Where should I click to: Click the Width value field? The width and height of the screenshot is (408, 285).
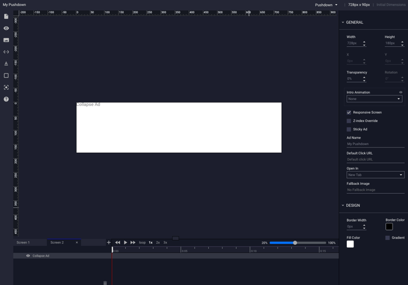coord(355,43)
